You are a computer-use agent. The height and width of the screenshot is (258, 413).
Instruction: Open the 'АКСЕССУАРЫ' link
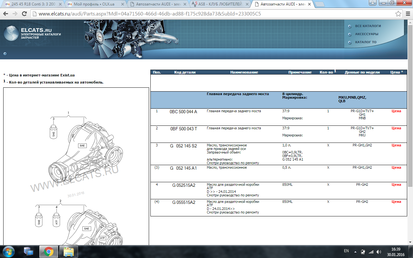(x=367, y=34)
